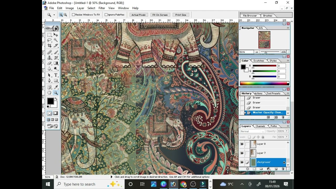Select the Dodge tool
This screenshot has width=336, height=189.
pyautogui.click(x=56, y=69)
